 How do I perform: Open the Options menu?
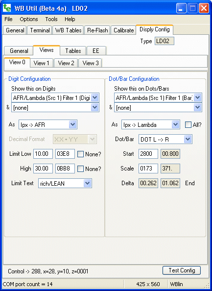coord(29,19)
